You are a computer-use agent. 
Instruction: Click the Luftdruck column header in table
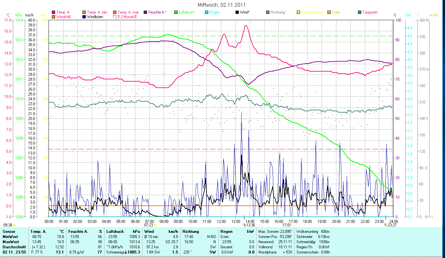pyautogui.click(x=115, y=232)
